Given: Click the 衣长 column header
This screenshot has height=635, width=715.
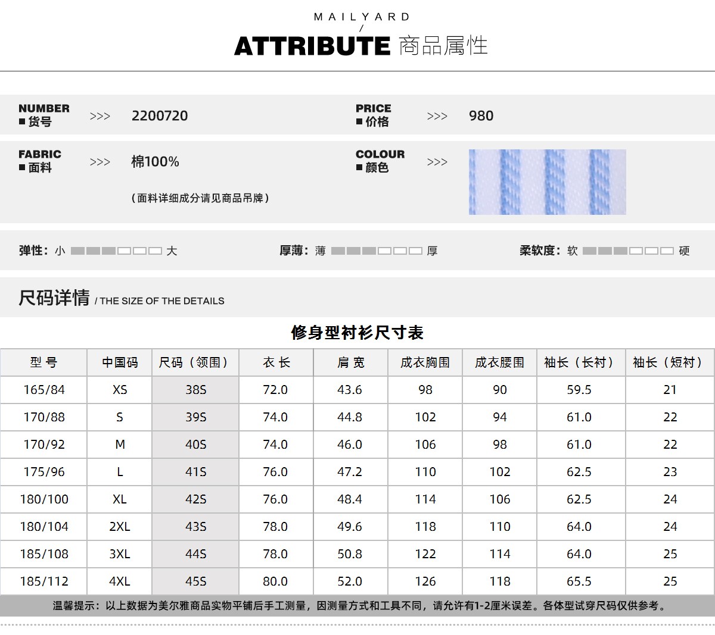Looking at the screenshot, I should (x=276, y=362).
